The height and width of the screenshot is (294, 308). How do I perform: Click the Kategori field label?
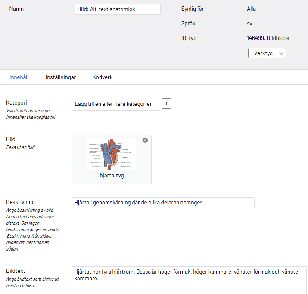(x=16, y=102)
